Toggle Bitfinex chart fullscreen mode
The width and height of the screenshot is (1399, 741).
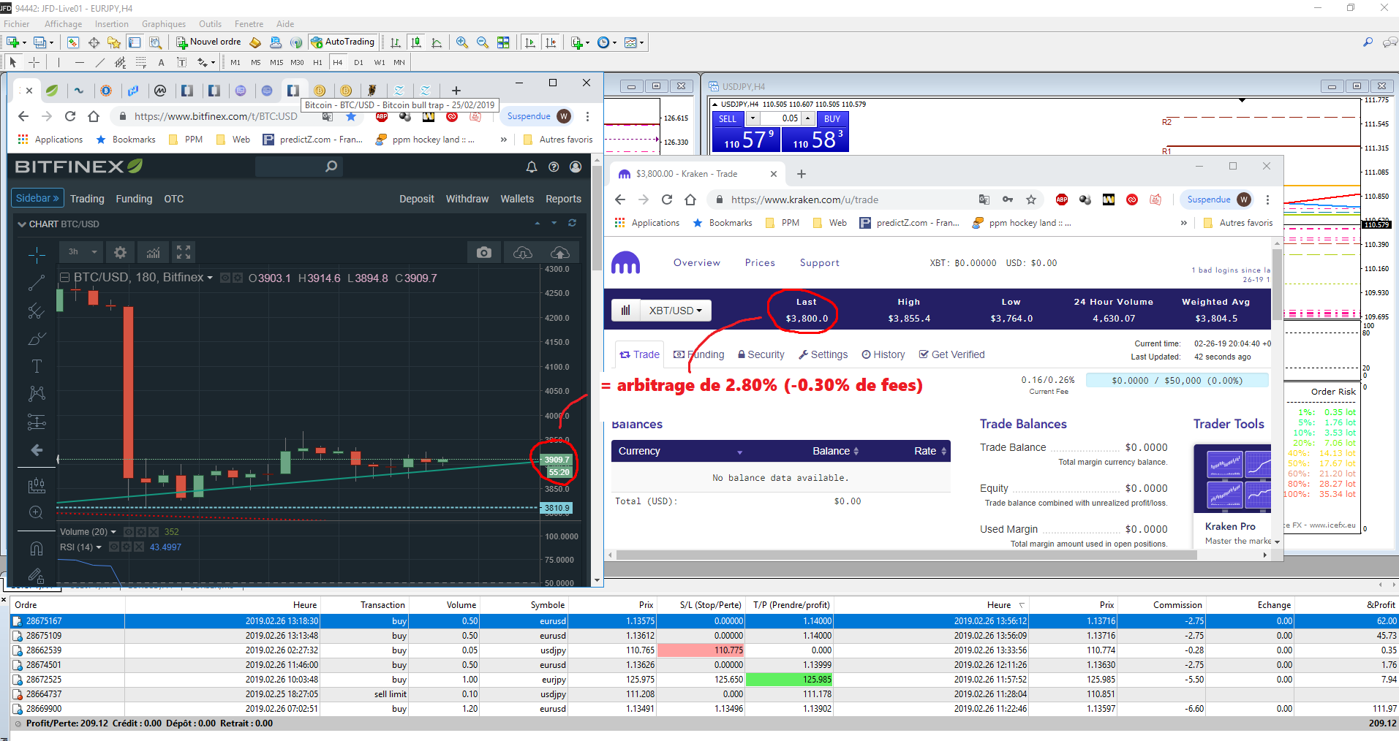point(184,252)
